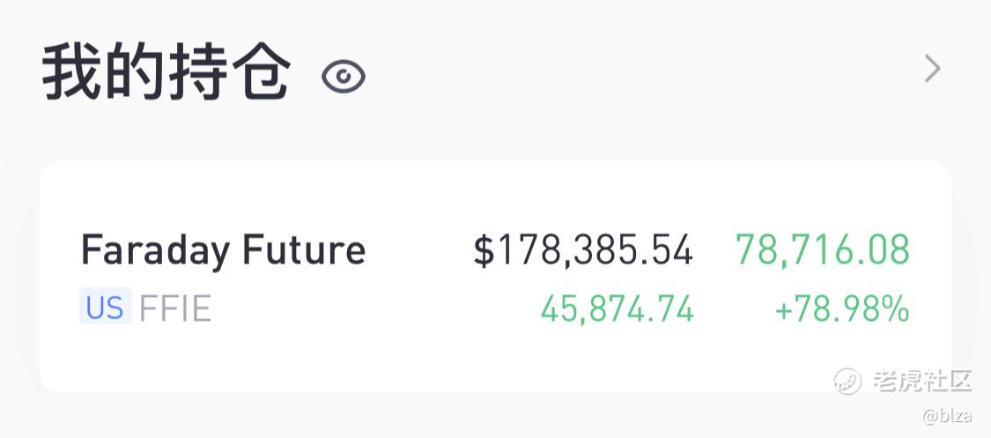
Task: Click the 我的持仓 section heading
Action: tap(166, 71)
